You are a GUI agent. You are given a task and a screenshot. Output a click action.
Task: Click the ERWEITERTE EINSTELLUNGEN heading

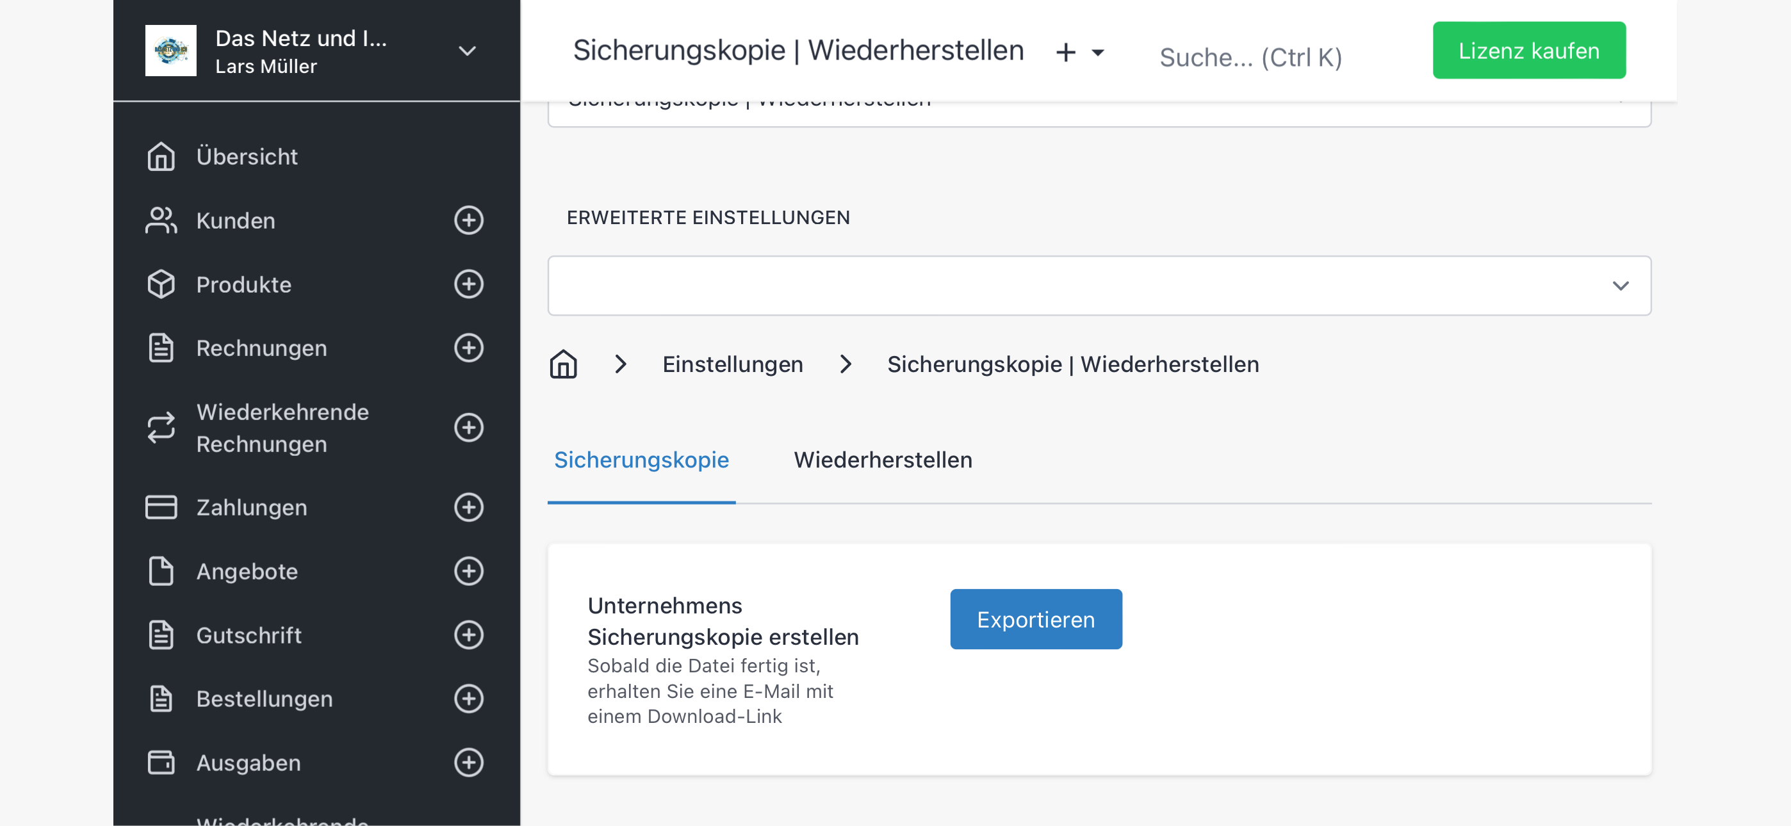coord(708,218)
